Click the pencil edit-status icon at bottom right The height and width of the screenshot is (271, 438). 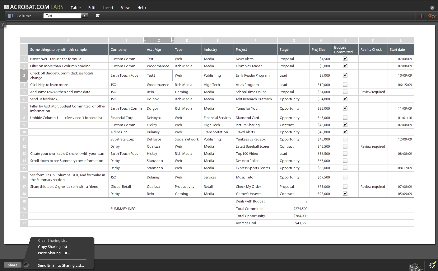[x=432, y=265]
